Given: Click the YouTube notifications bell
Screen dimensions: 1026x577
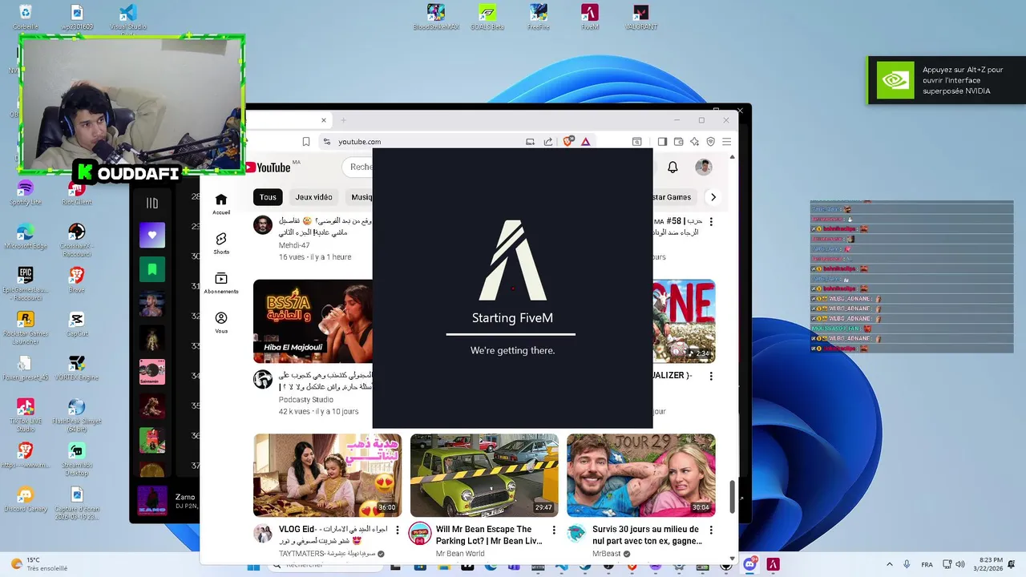Looking at the screenshot, I should tap(673, 167).
